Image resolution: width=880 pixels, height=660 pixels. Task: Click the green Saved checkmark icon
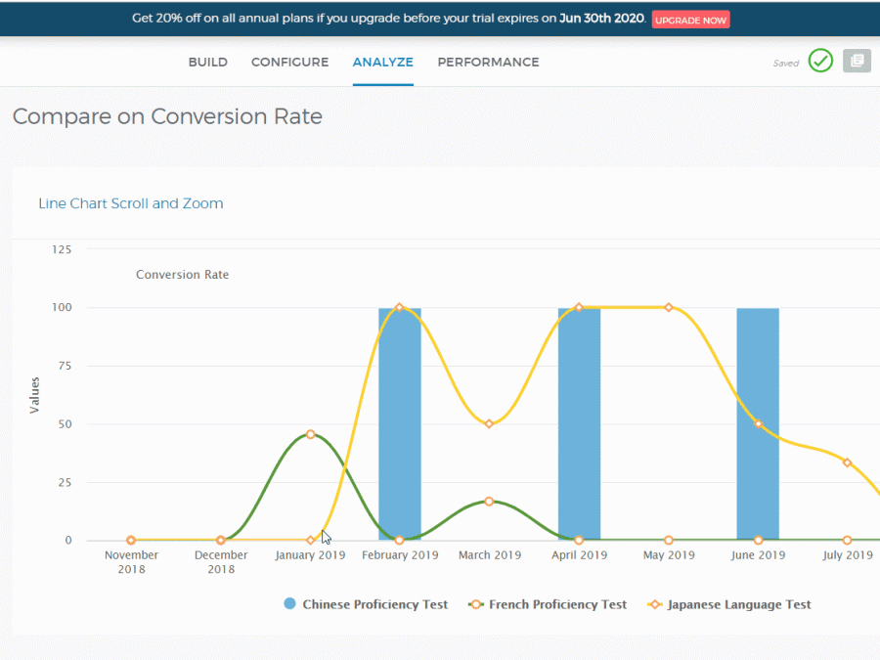[x=820, y=62]
